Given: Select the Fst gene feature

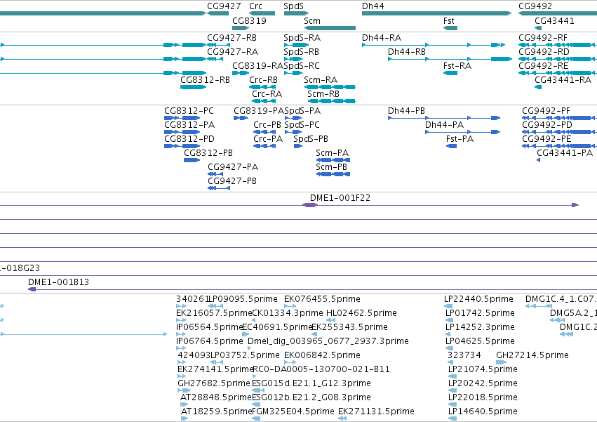Looking at the screenshot, I should [450, 28].
